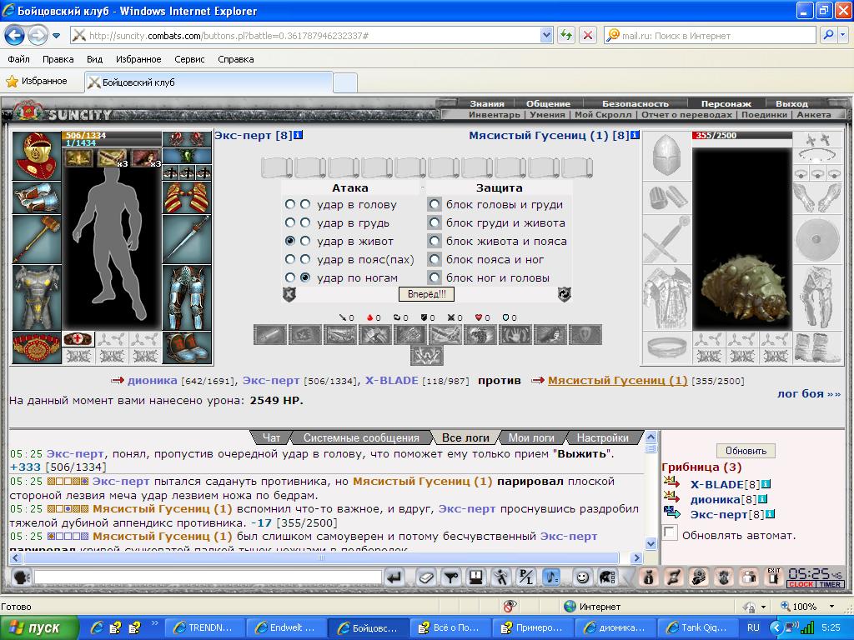The height and width of the screenshot is (640, 854).
Task: Switch to Системные сообщения tab
Action: [361, 437]
